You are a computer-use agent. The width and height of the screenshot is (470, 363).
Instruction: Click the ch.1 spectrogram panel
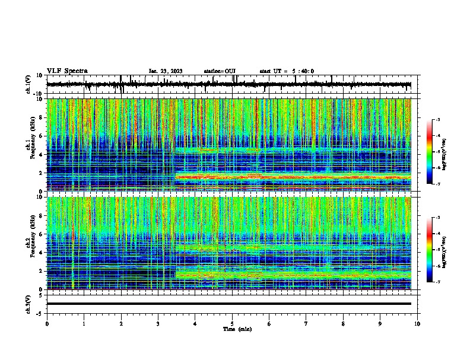click(229, 145)
